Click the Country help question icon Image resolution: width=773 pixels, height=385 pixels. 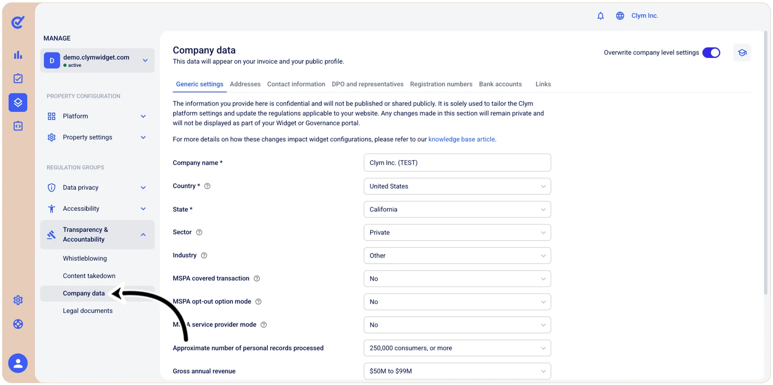pyautogui.click(x=207, y=186)
